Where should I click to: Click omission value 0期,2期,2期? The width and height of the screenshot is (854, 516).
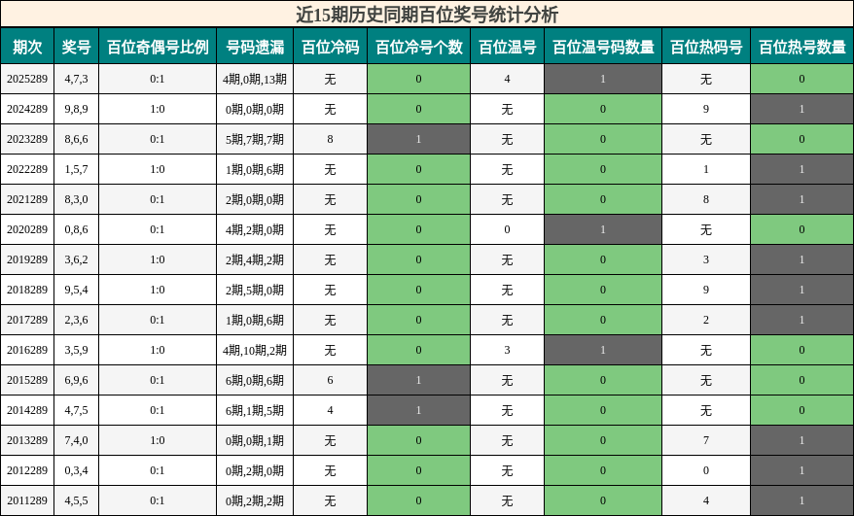[x=255, y=500]
